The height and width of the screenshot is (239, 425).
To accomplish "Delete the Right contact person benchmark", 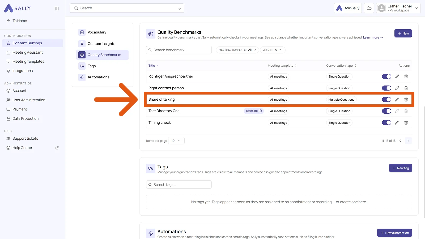I will (406, 88).
